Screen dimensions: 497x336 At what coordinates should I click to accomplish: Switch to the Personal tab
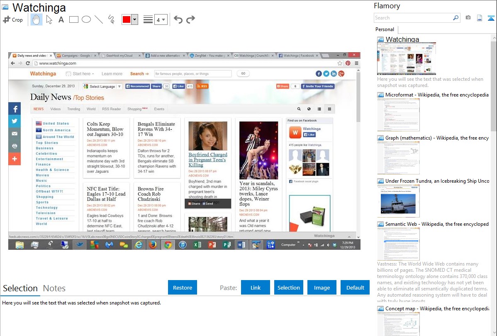click(385, 29)
